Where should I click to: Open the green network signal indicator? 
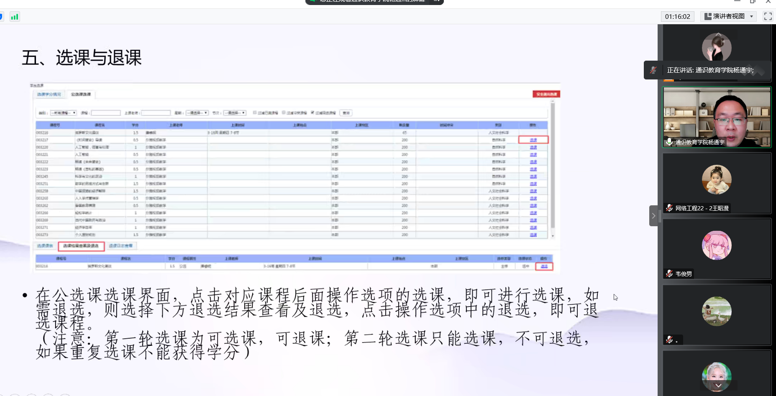15,17
